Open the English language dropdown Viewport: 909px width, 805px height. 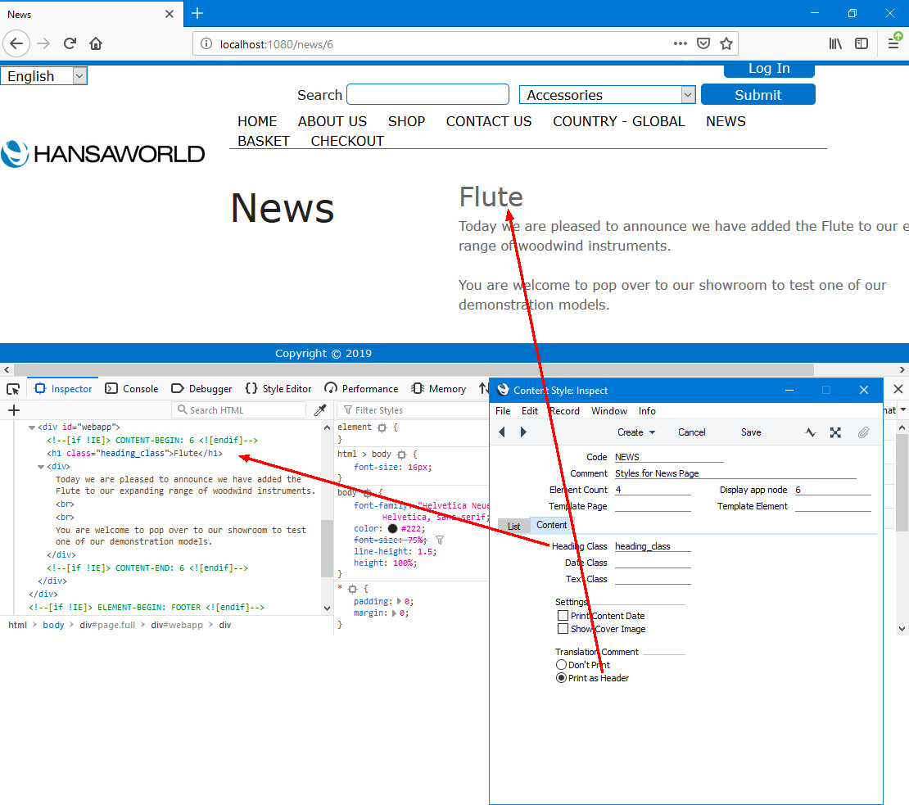point(43,76)
